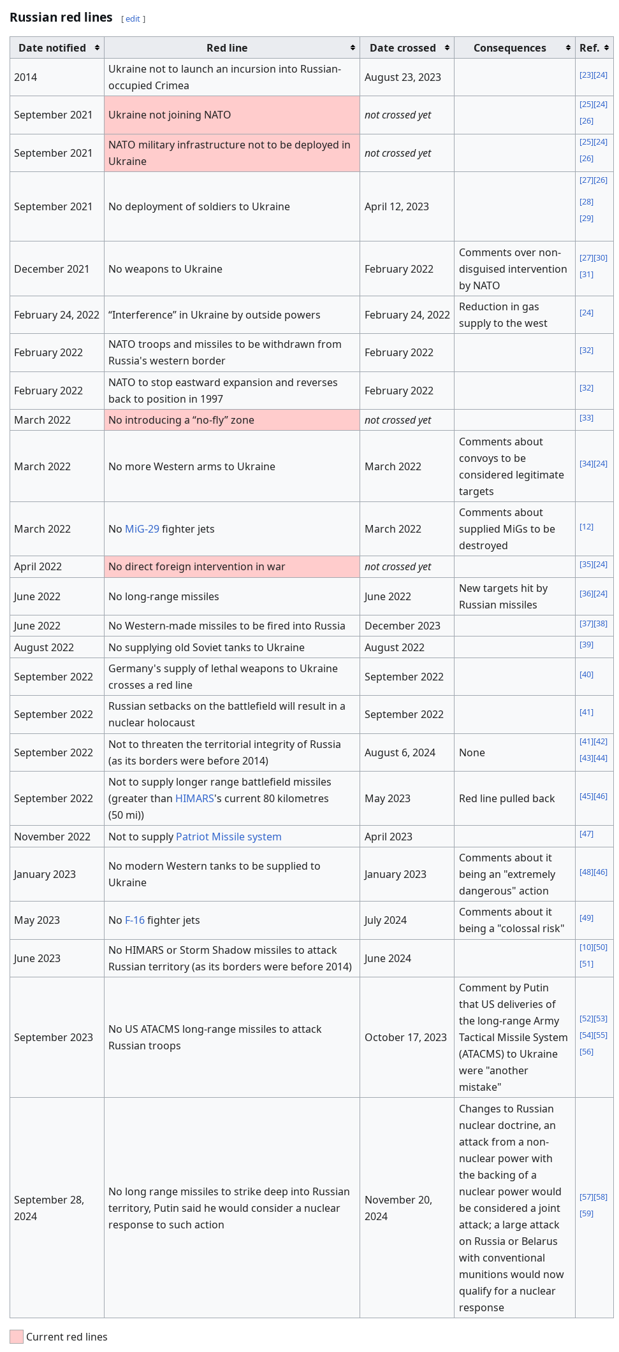Viewport: 619px width, 1352px height.
Task: Click Date crossed sort arrows icon
Action: pos(447,48)
